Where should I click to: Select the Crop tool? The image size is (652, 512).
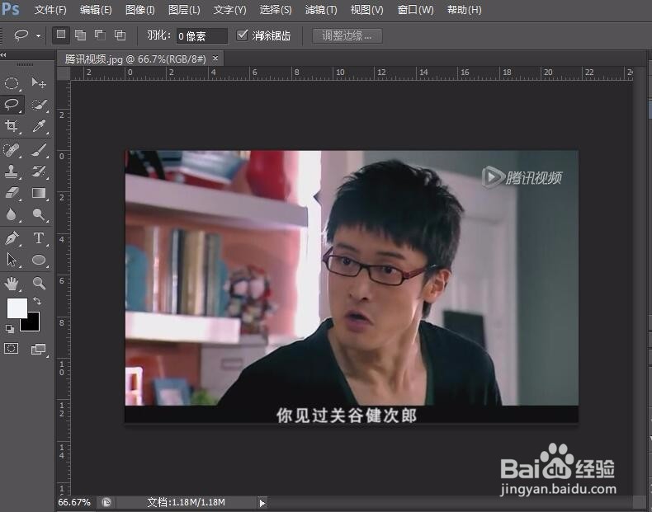pyautogui.click(x=12, y=125)
